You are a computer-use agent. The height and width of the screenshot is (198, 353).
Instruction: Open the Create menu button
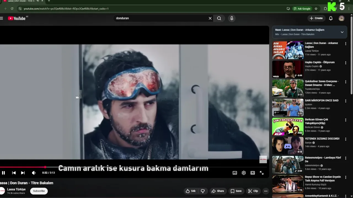(316, 18)
